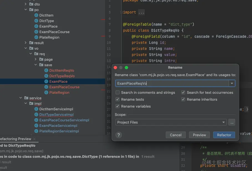This screenshot has width=252, height=171.
Task: Uncheck Search for text occurrences
Action: point(183,92)
